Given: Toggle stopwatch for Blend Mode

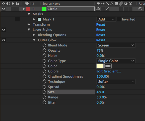Looking at the screenshot, I should [x=44, y=45].
